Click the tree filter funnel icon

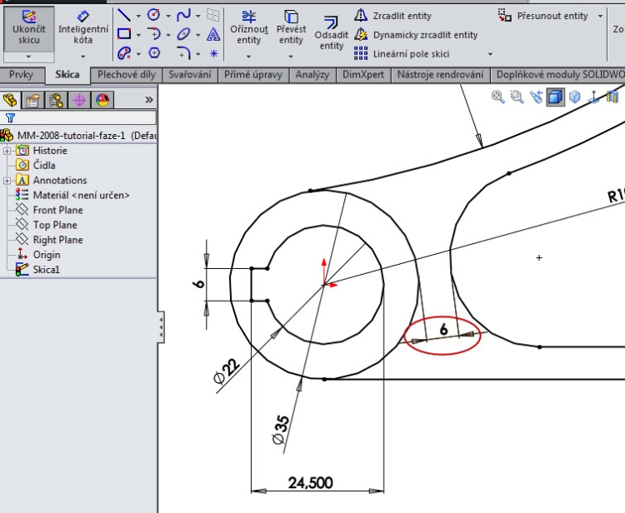point(10,117)
